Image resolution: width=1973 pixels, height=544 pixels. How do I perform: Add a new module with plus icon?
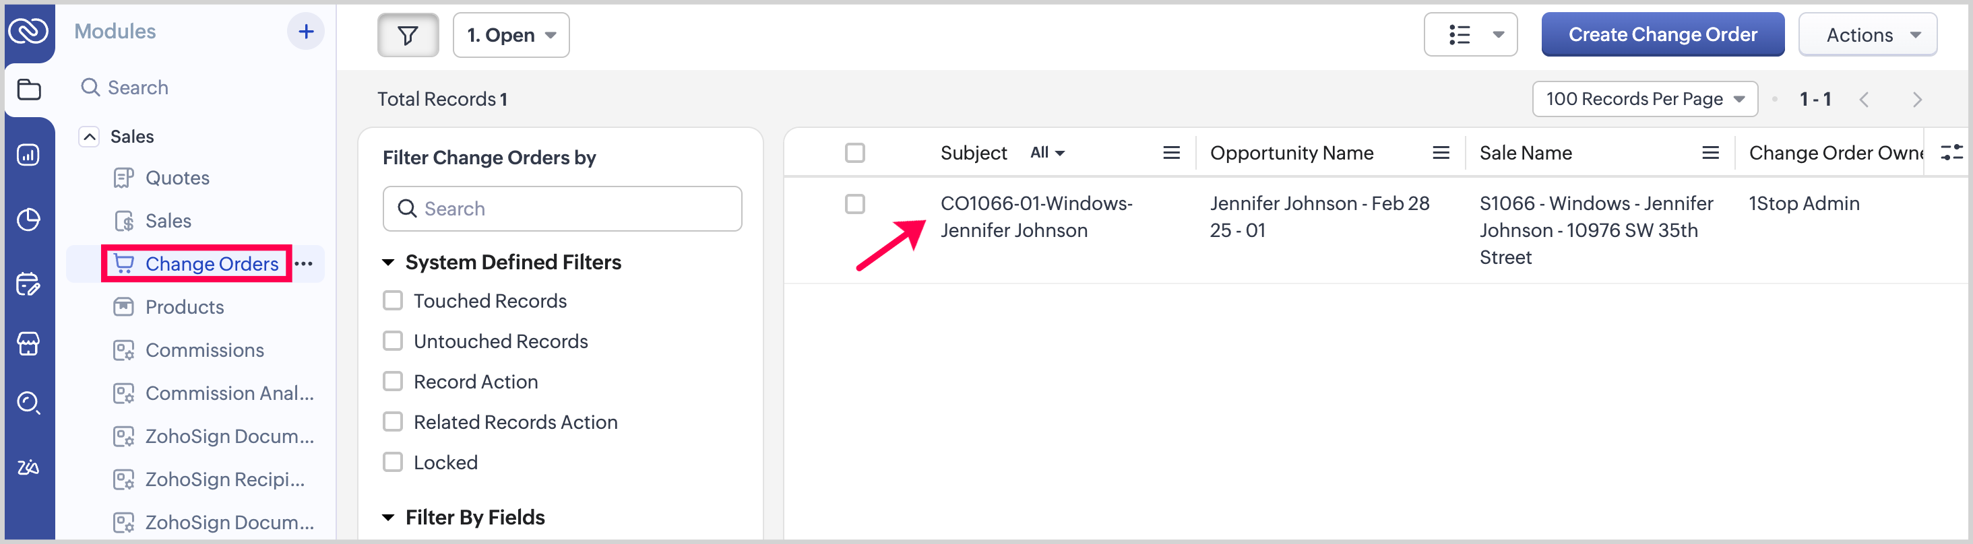[x=306, y=32]
